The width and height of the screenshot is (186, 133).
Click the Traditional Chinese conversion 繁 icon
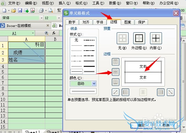click(x=59, y=10)
